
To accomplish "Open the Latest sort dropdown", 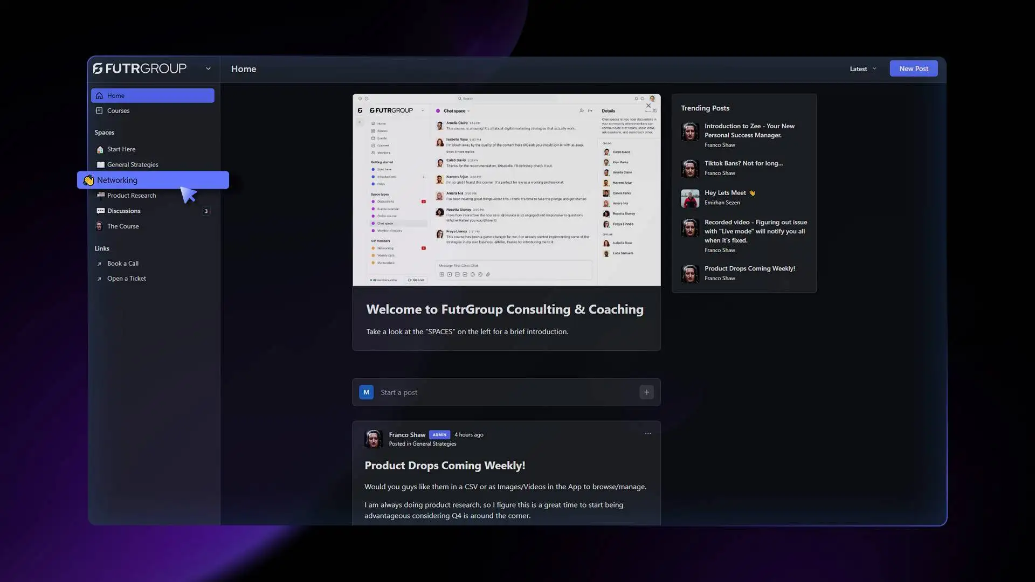I will pyautogui.click(x=862, y=69).
